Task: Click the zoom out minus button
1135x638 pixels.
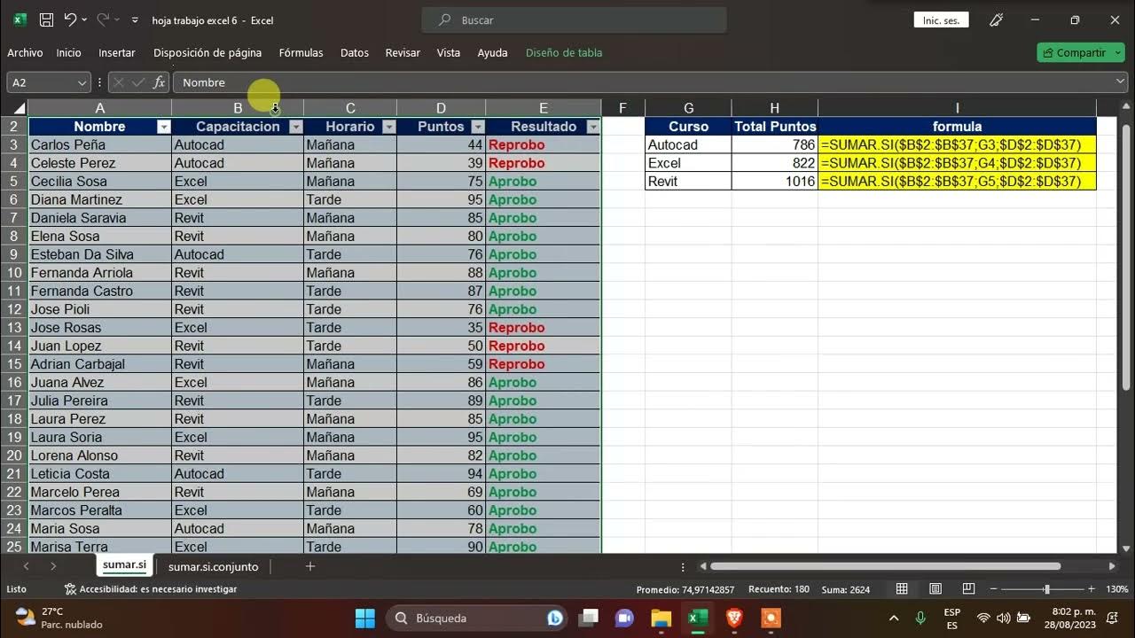Action: tap(992, 589)
